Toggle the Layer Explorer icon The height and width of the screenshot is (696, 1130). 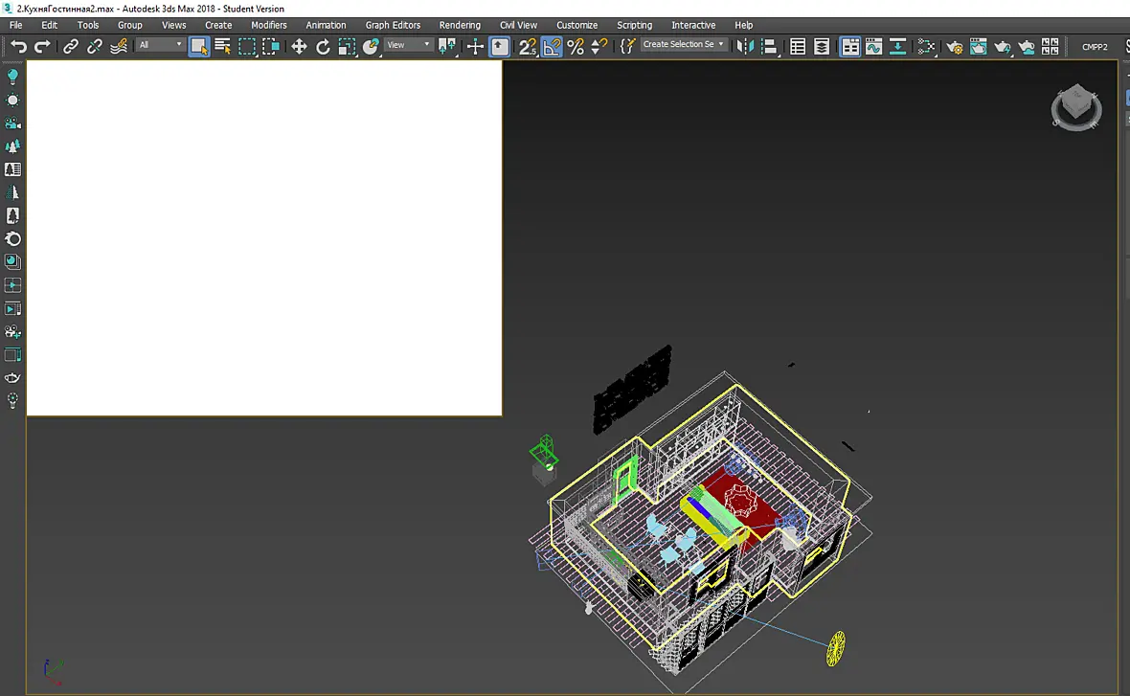(822, 47)
